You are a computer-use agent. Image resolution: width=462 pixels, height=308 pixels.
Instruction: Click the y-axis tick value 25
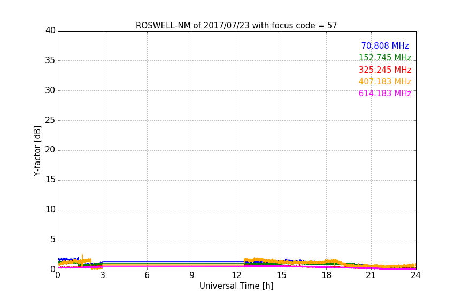[x=50, y=120]
